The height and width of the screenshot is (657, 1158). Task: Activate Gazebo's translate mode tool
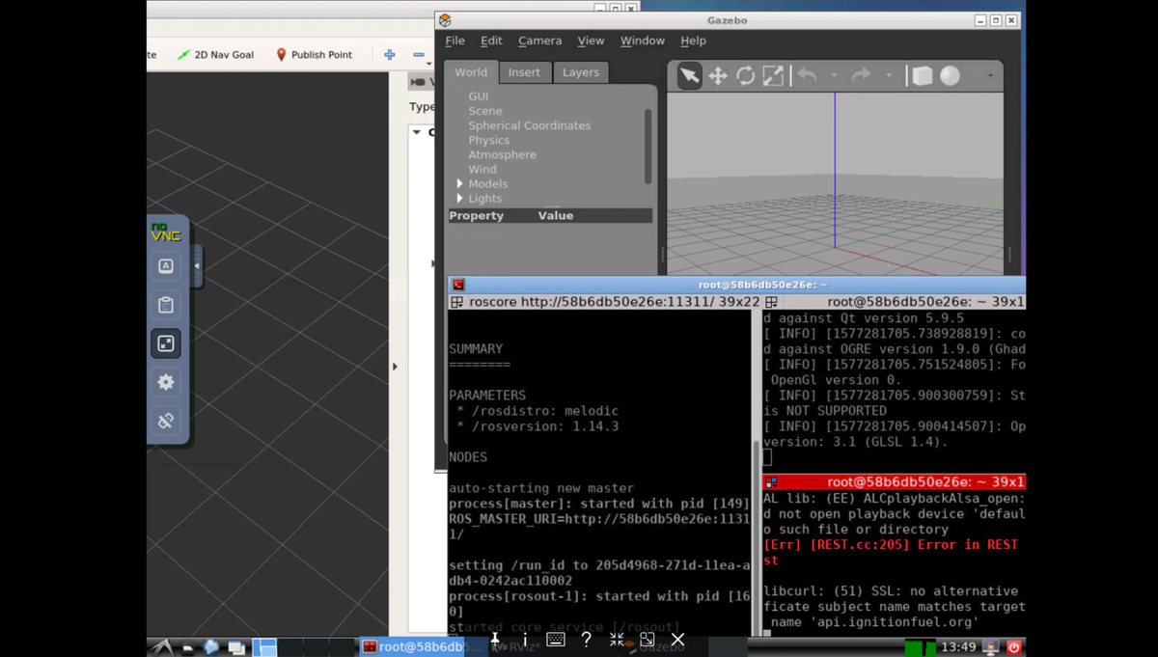(718, 76)
